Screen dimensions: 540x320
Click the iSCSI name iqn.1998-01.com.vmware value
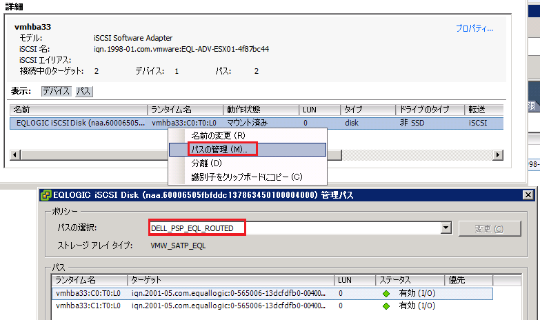coord(181,49)
